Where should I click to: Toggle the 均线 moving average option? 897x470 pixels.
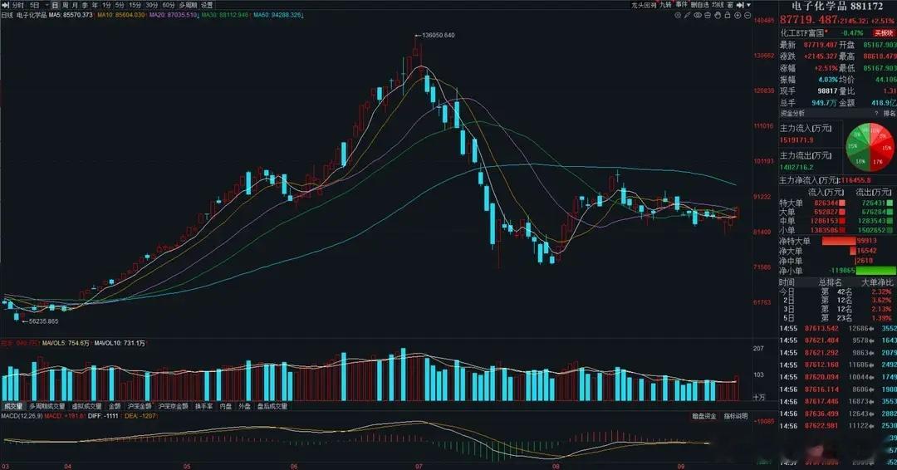click(718, 5)
